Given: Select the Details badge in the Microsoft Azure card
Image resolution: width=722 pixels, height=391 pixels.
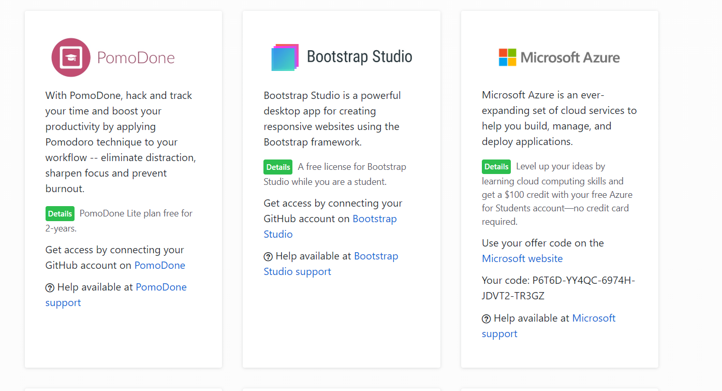Looking at the screenshot, I should click(x=496, y=167).
